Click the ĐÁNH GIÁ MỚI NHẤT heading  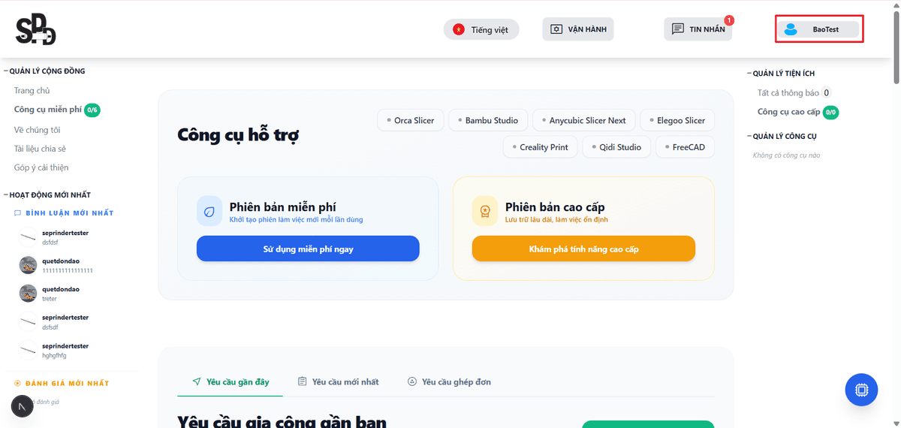(x=68, y=384)
